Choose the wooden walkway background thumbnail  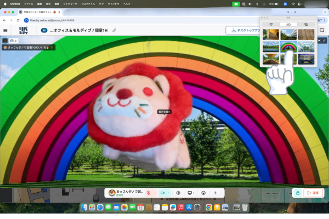pyautogui.click(x=271, y=59)
